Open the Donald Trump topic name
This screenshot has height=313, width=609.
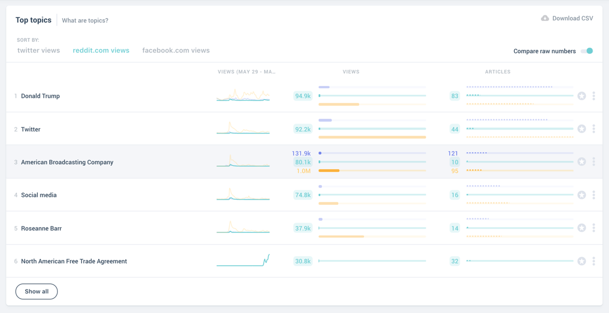coord(41,96)
